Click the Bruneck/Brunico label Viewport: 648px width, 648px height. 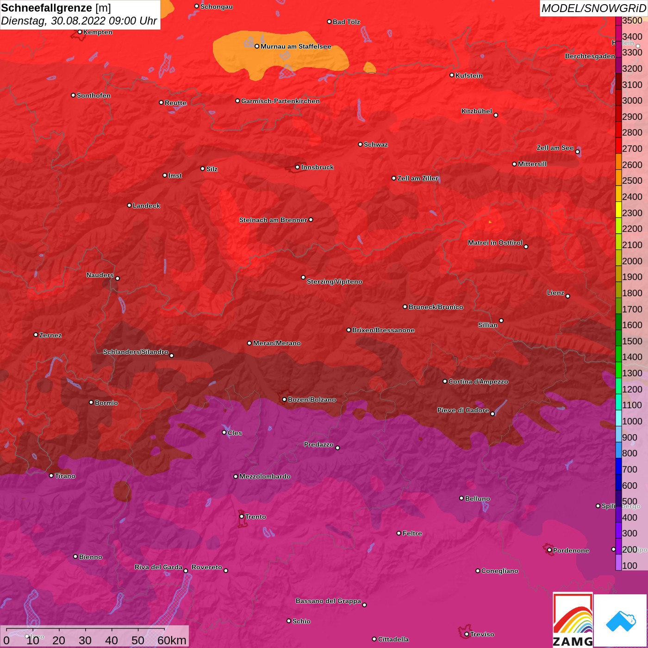[x=436, y=307]
